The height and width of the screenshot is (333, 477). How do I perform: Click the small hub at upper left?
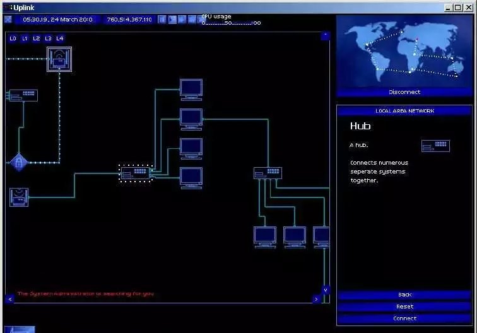pos(23,95)
